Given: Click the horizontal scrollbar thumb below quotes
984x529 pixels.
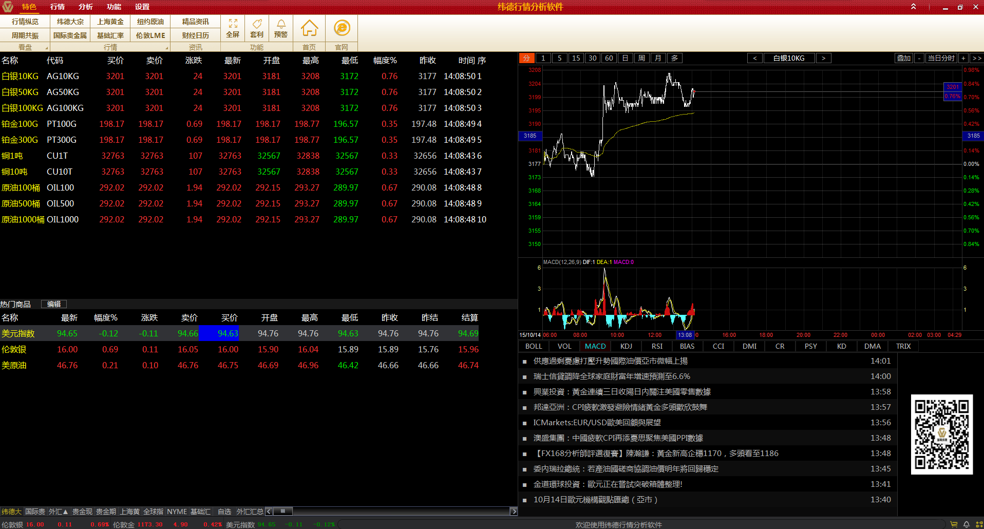Looking at the screenshot, I should [282, 511].
